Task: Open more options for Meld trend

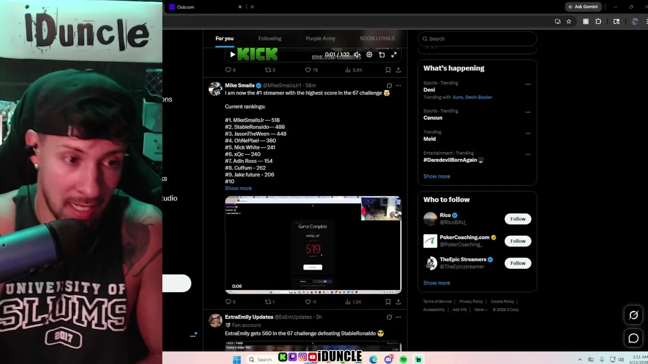Action: [x=528, y=133]
